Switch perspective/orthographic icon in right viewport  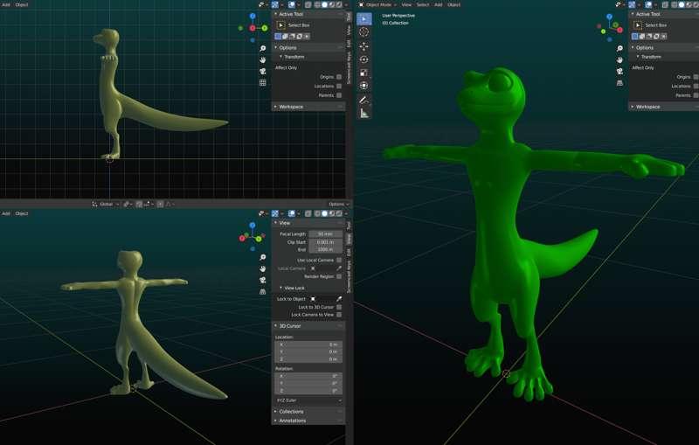point(619,83)
